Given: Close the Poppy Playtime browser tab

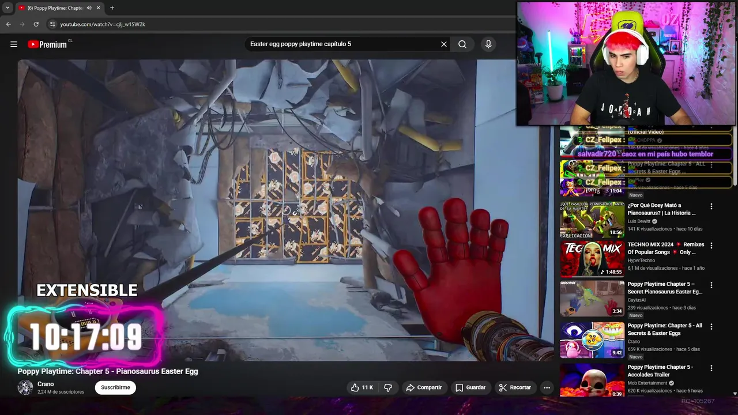Looking at the screenshot, I should (98, 7).
